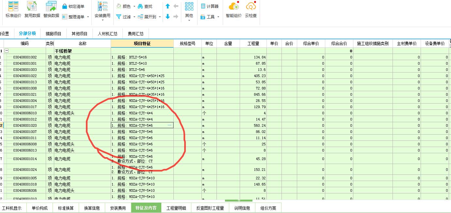The height and width of the screenshot is (213, 451).
Task: Click the 施工组织措施类别 column header
Action: point(373,43)
